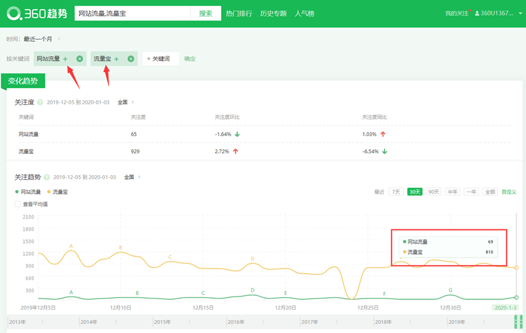Click the 网站流量 table row keyword
This screenshot has height=333, width=526.
click(29, 134)
